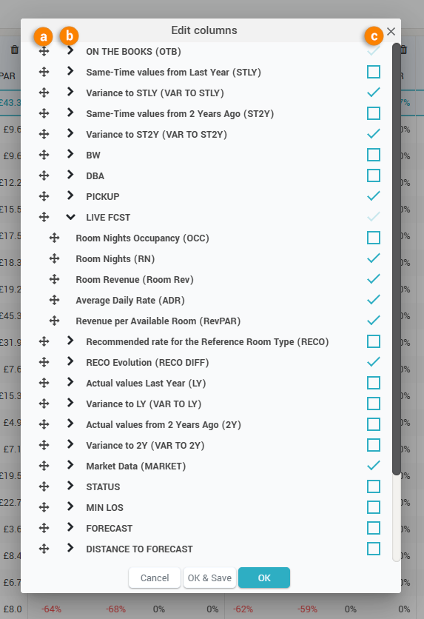Click the move handle beside FORECAST
Image resolution: width=424 pixels, height=619 pixels.
coord(44,528)
